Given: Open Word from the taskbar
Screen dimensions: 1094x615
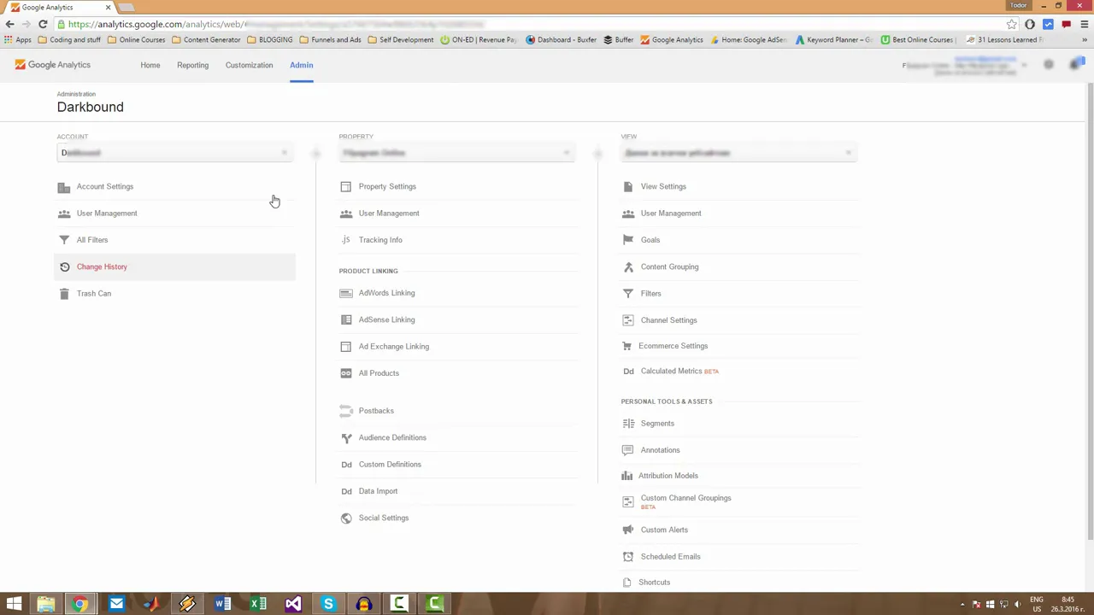Looking at the screenshot, I should tap(222, 604).
